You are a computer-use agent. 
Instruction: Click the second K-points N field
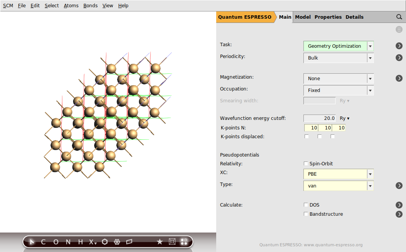pyautogui.click(x=325, y=128)
